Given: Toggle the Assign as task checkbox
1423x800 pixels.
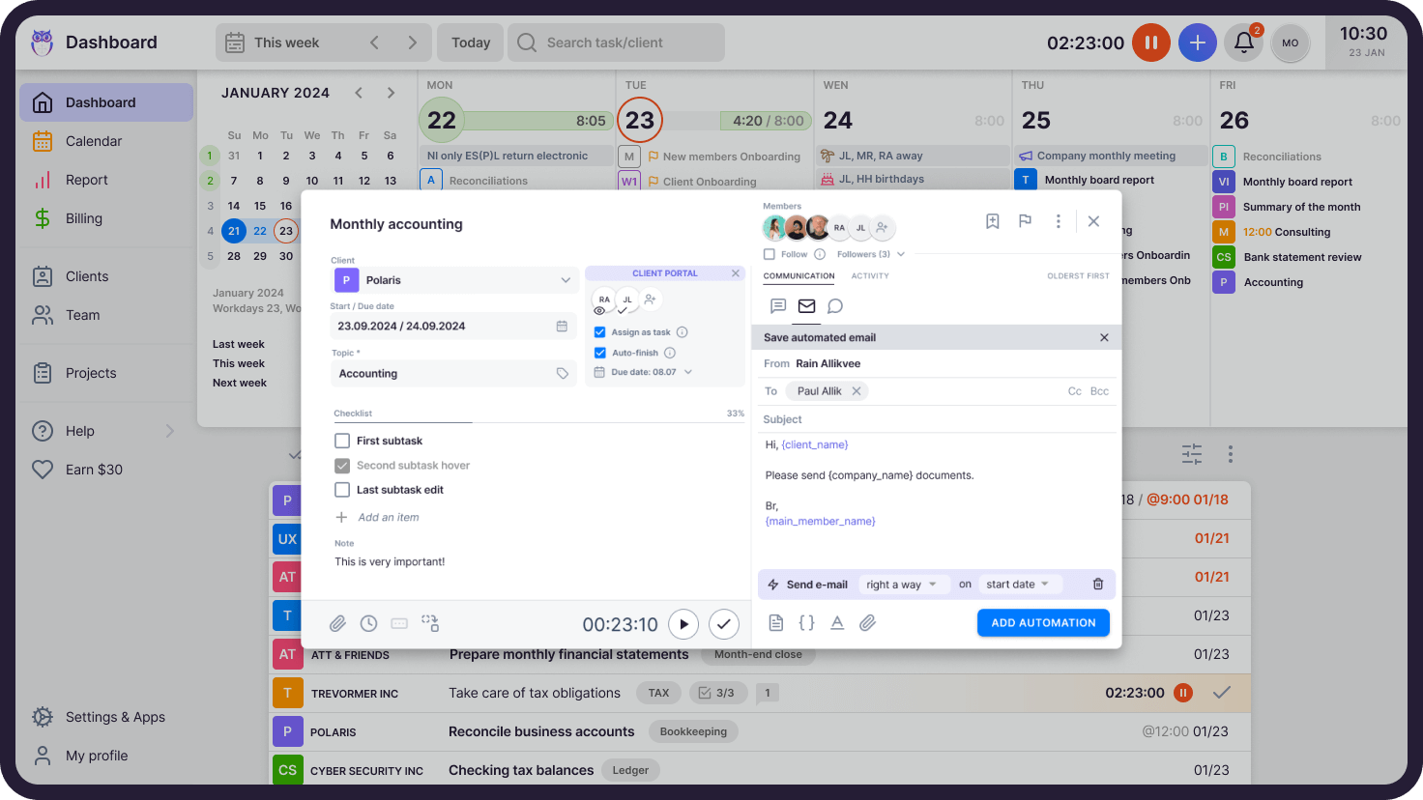Looking at the screenshot, I should [600, 332].
